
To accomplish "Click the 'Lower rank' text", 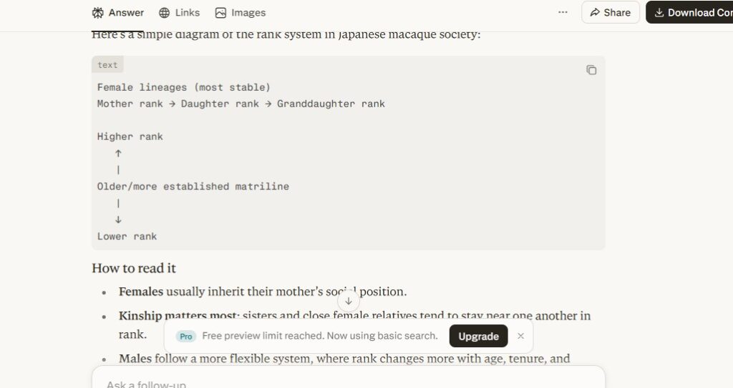I will [x=127, y=237].
